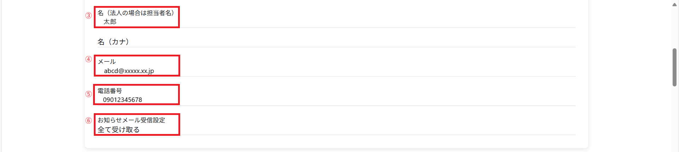The image size is (679, 152).
Task: Click the blank area right of 名（カナ）
Action: click(x=336, y=42)
